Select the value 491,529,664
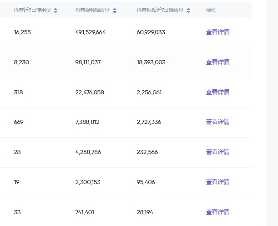 (x=91, y=32)
